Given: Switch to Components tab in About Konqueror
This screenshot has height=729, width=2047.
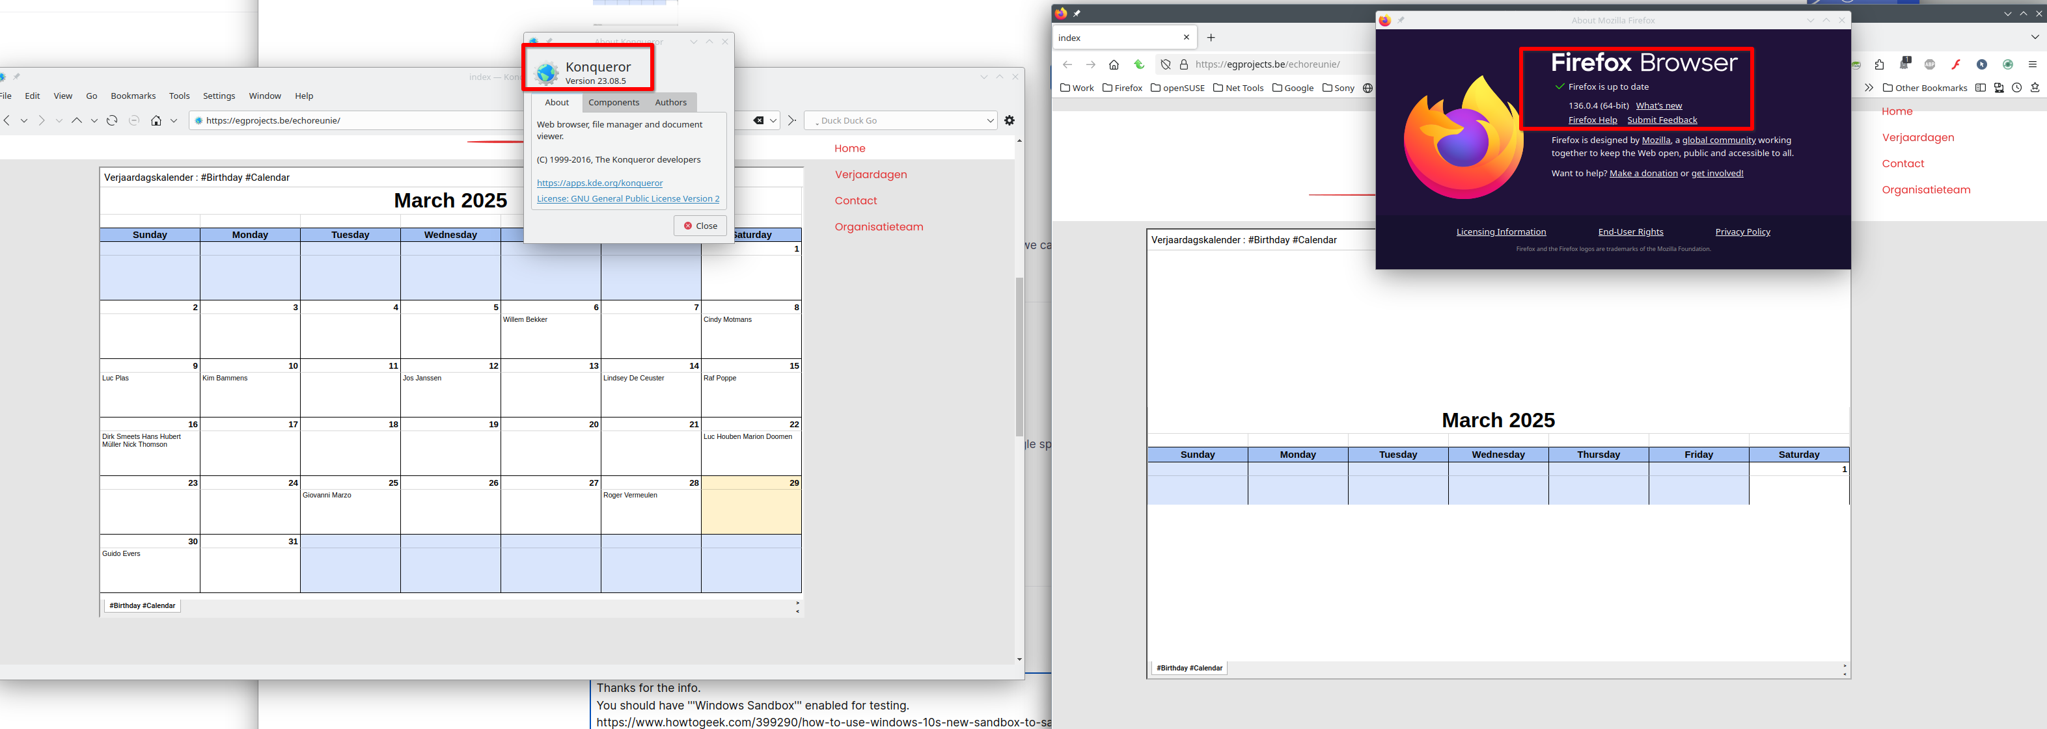Looking at the screenshot, I should pos(614,103).
